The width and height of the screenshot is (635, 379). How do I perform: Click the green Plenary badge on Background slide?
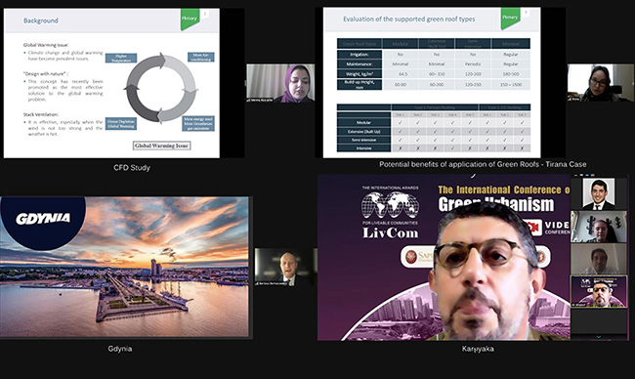click(x=190, y=19)
